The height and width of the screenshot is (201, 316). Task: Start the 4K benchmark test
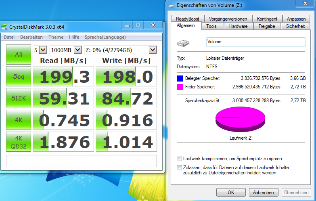(19, 120)
